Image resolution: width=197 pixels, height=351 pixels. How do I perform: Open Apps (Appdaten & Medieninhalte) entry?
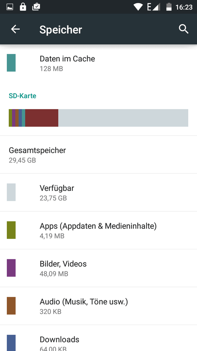(98, 230)
